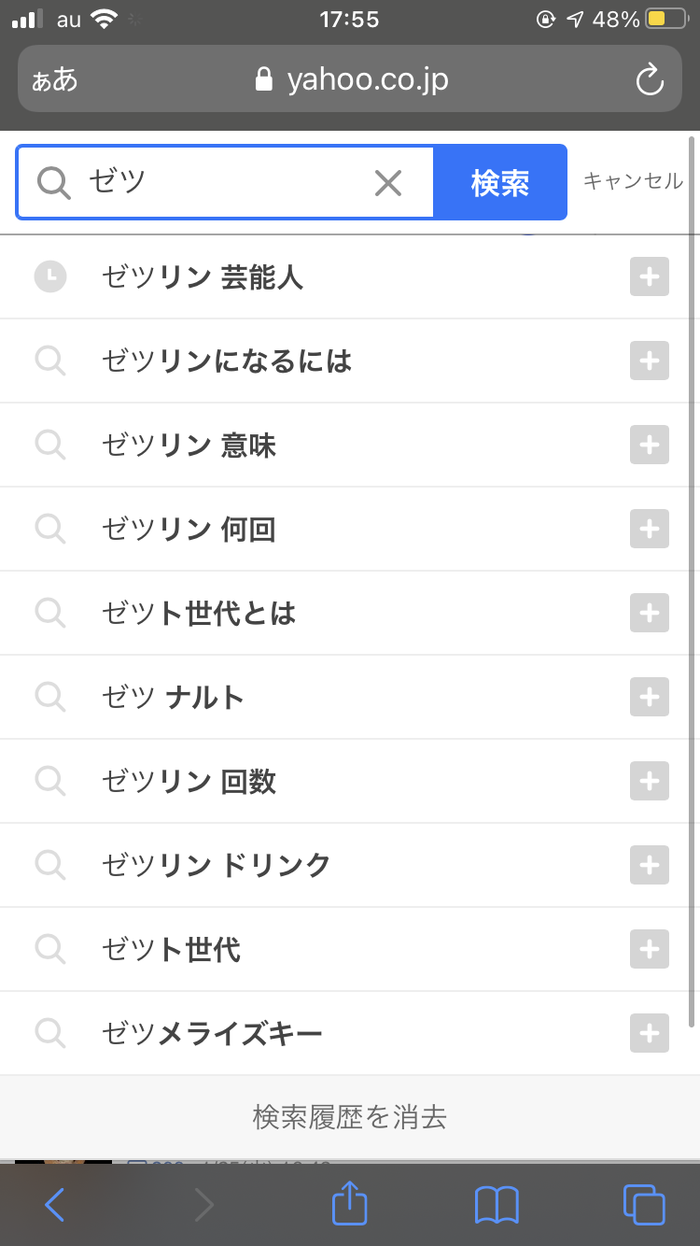700x1246 pixels.
Task: Tap the Safari share icon
Action: (x=350, y=1204)
